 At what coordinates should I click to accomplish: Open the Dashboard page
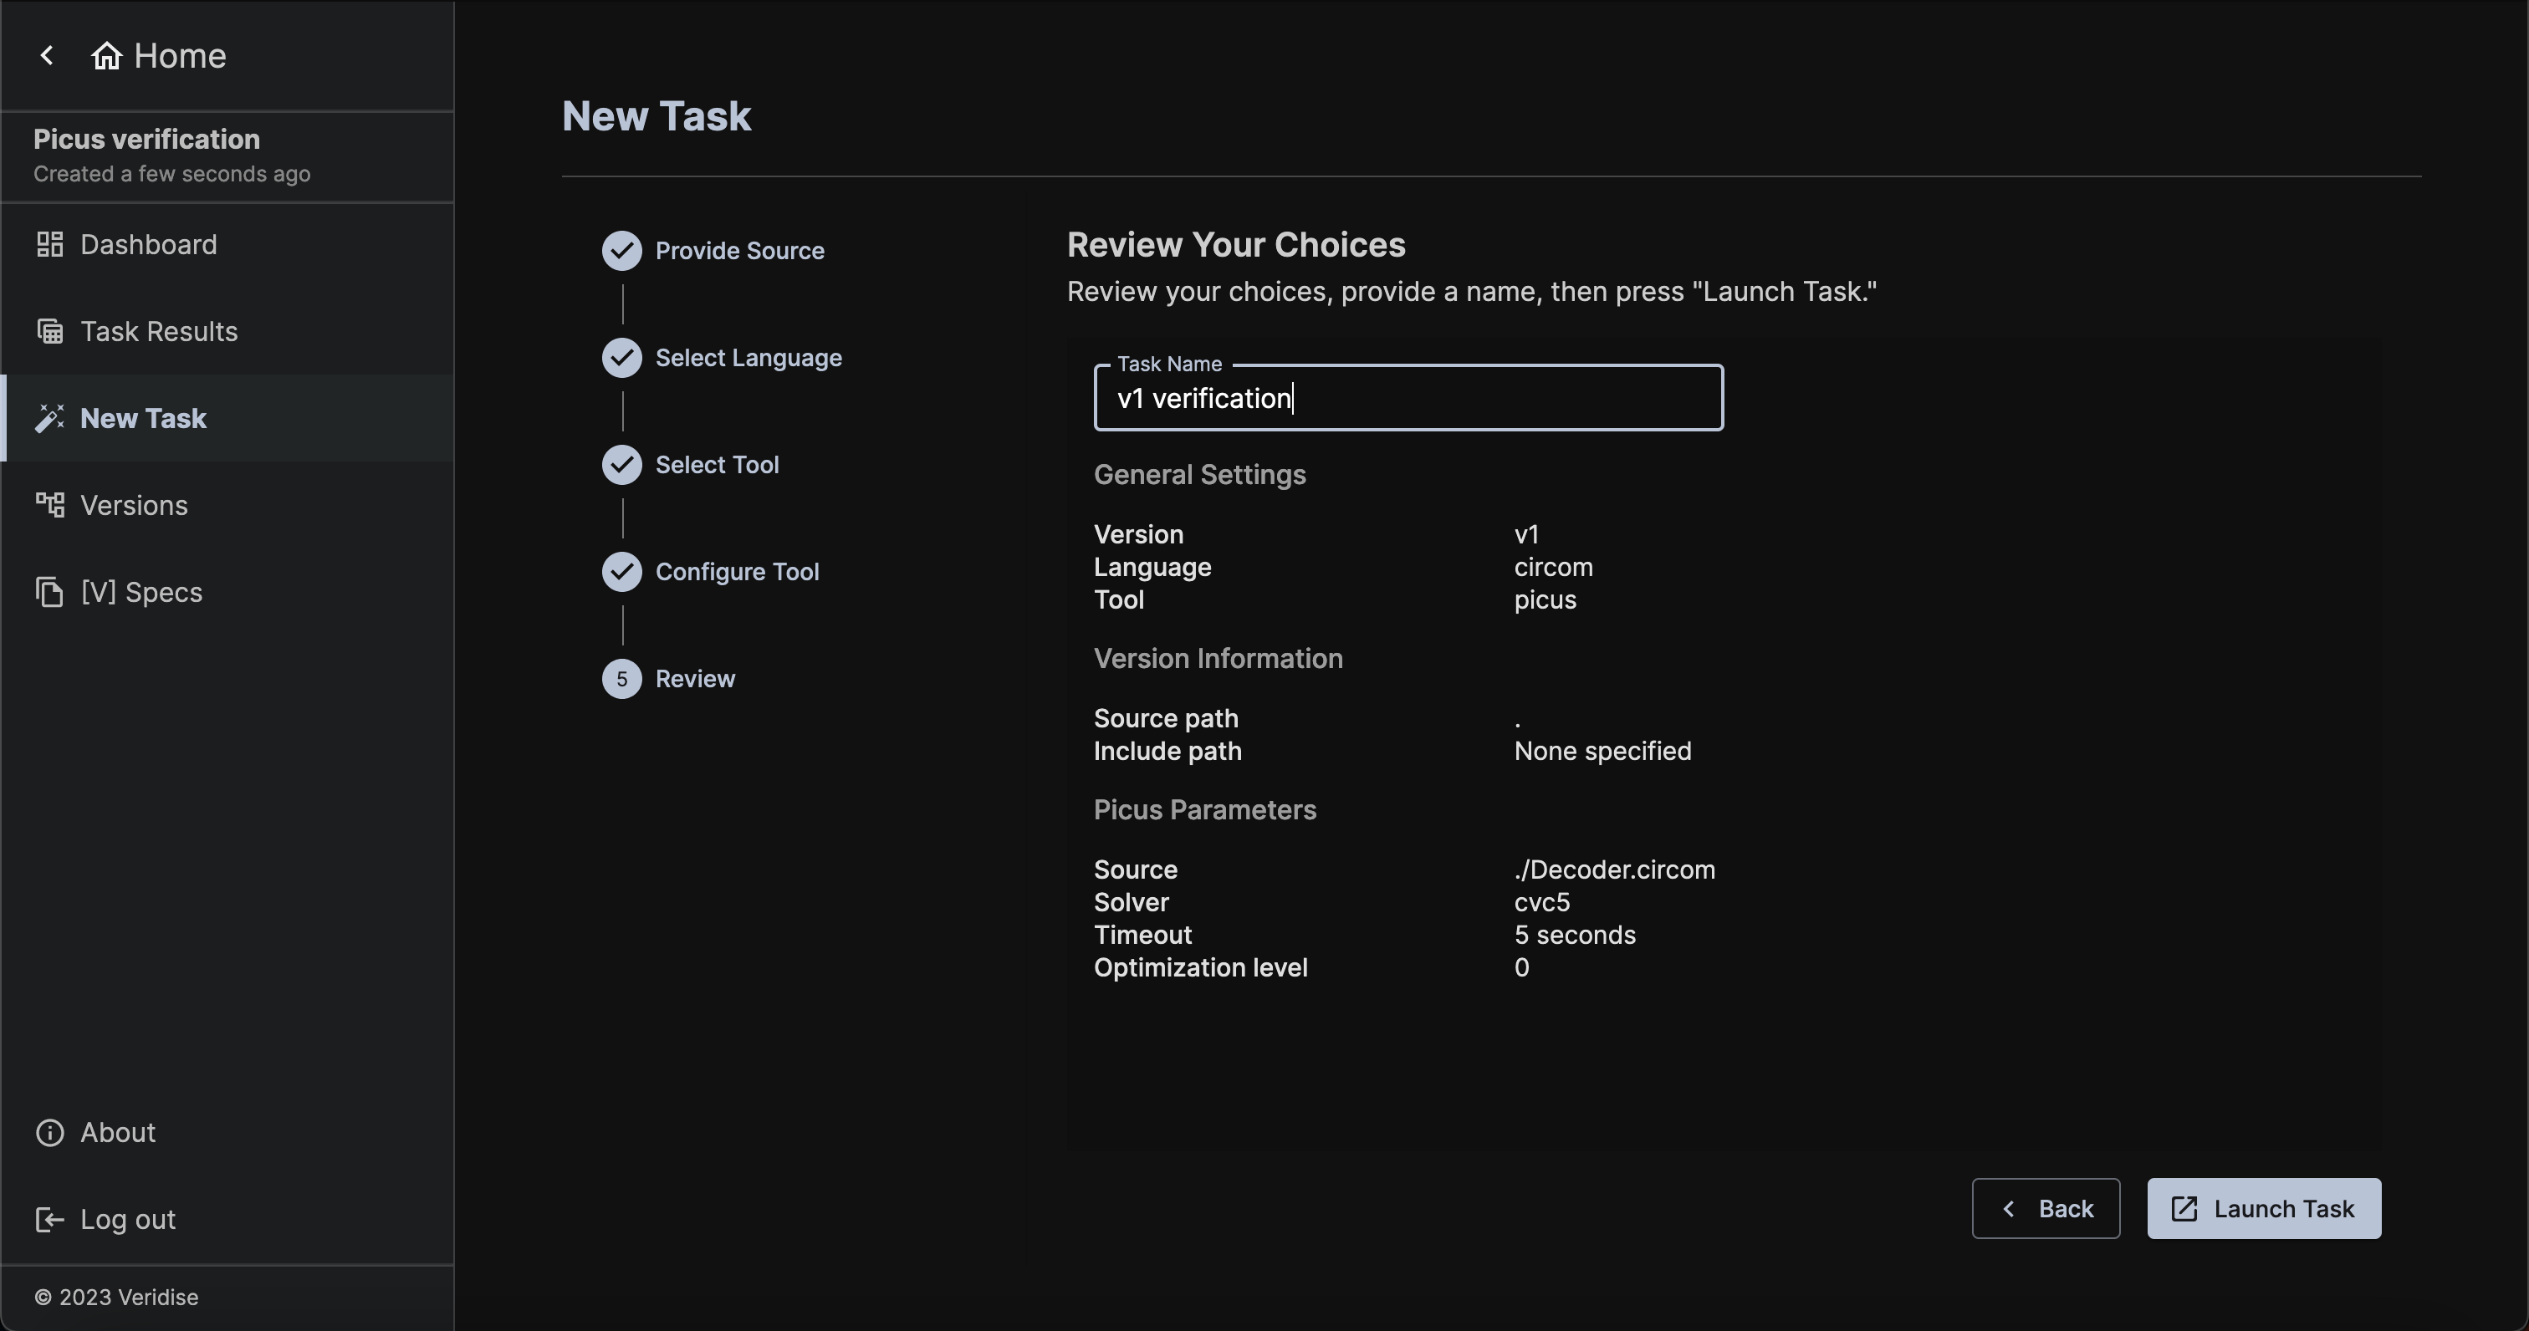coord(227,244)
